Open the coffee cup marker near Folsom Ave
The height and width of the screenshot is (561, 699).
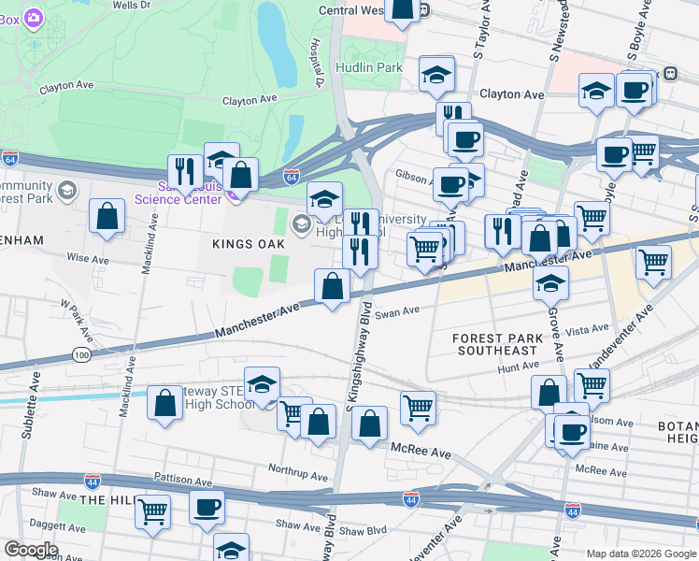coord(572,436)
